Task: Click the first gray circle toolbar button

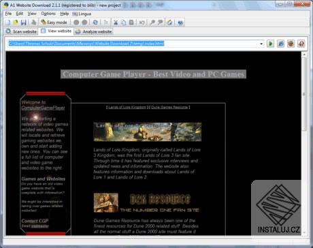Action: 76,22
